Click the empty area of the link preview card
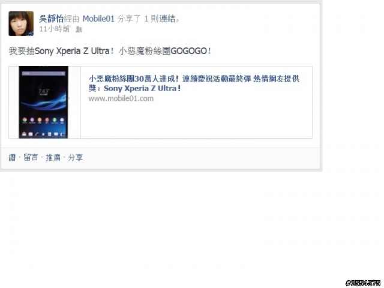 196,120
